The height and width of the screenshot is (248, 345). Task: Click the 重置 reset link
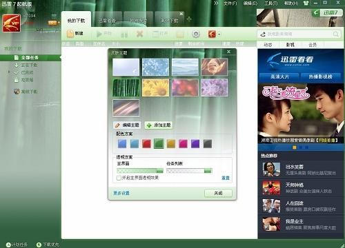(225, 178)
